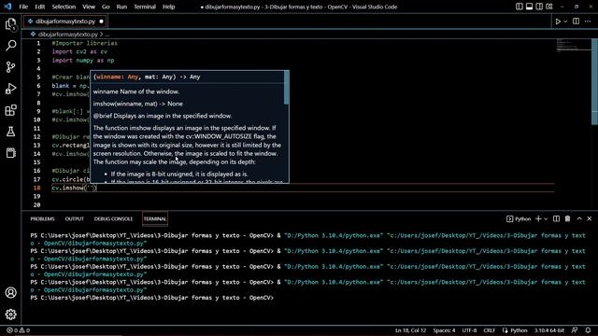Image resolution: width=598 pixels, height=336 pixels.
Task: Close the unsaved tab via dot indicator
Action: tap(101, 21)
